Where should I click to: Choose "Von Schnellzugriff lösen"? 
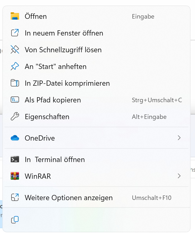tap(63, 50)
